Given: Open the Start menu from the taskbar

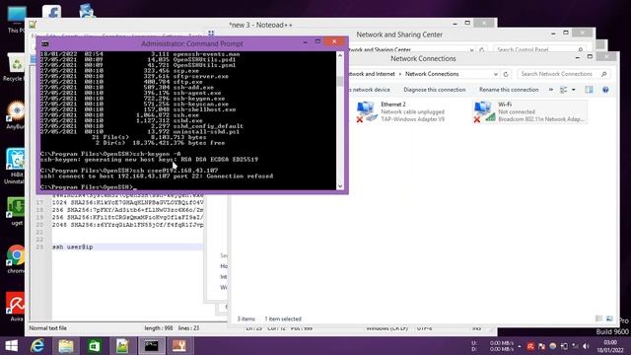Looking at the screenshot, I should (x=12, y=346).
